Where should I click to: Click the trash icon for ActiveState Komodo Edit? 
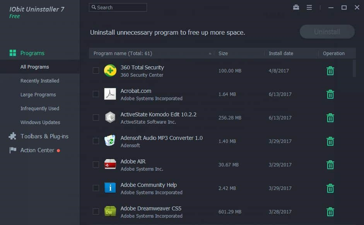(330, 118)
